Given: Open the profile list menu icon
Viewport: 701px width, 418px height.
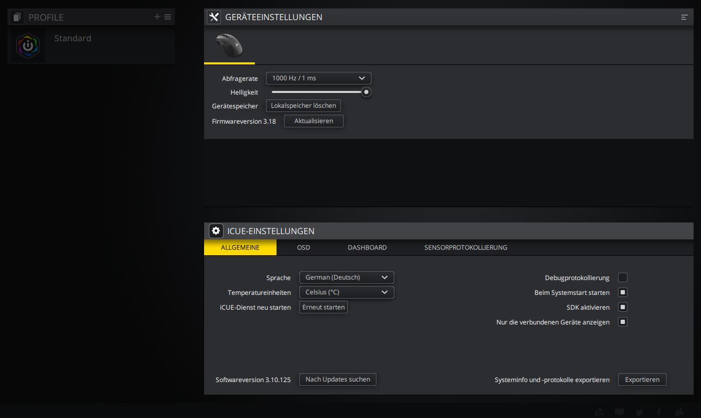Looking at the screenshot, I should pyautogui.click(x=168, y=17).
